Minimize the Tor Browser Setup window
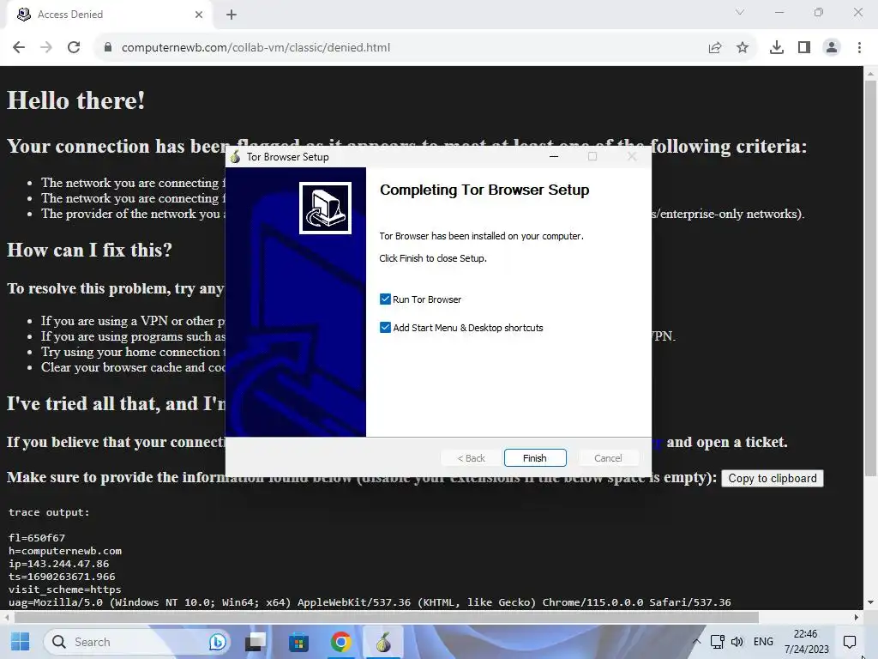This screenshot has height=659, width=878. click(554, 156)
